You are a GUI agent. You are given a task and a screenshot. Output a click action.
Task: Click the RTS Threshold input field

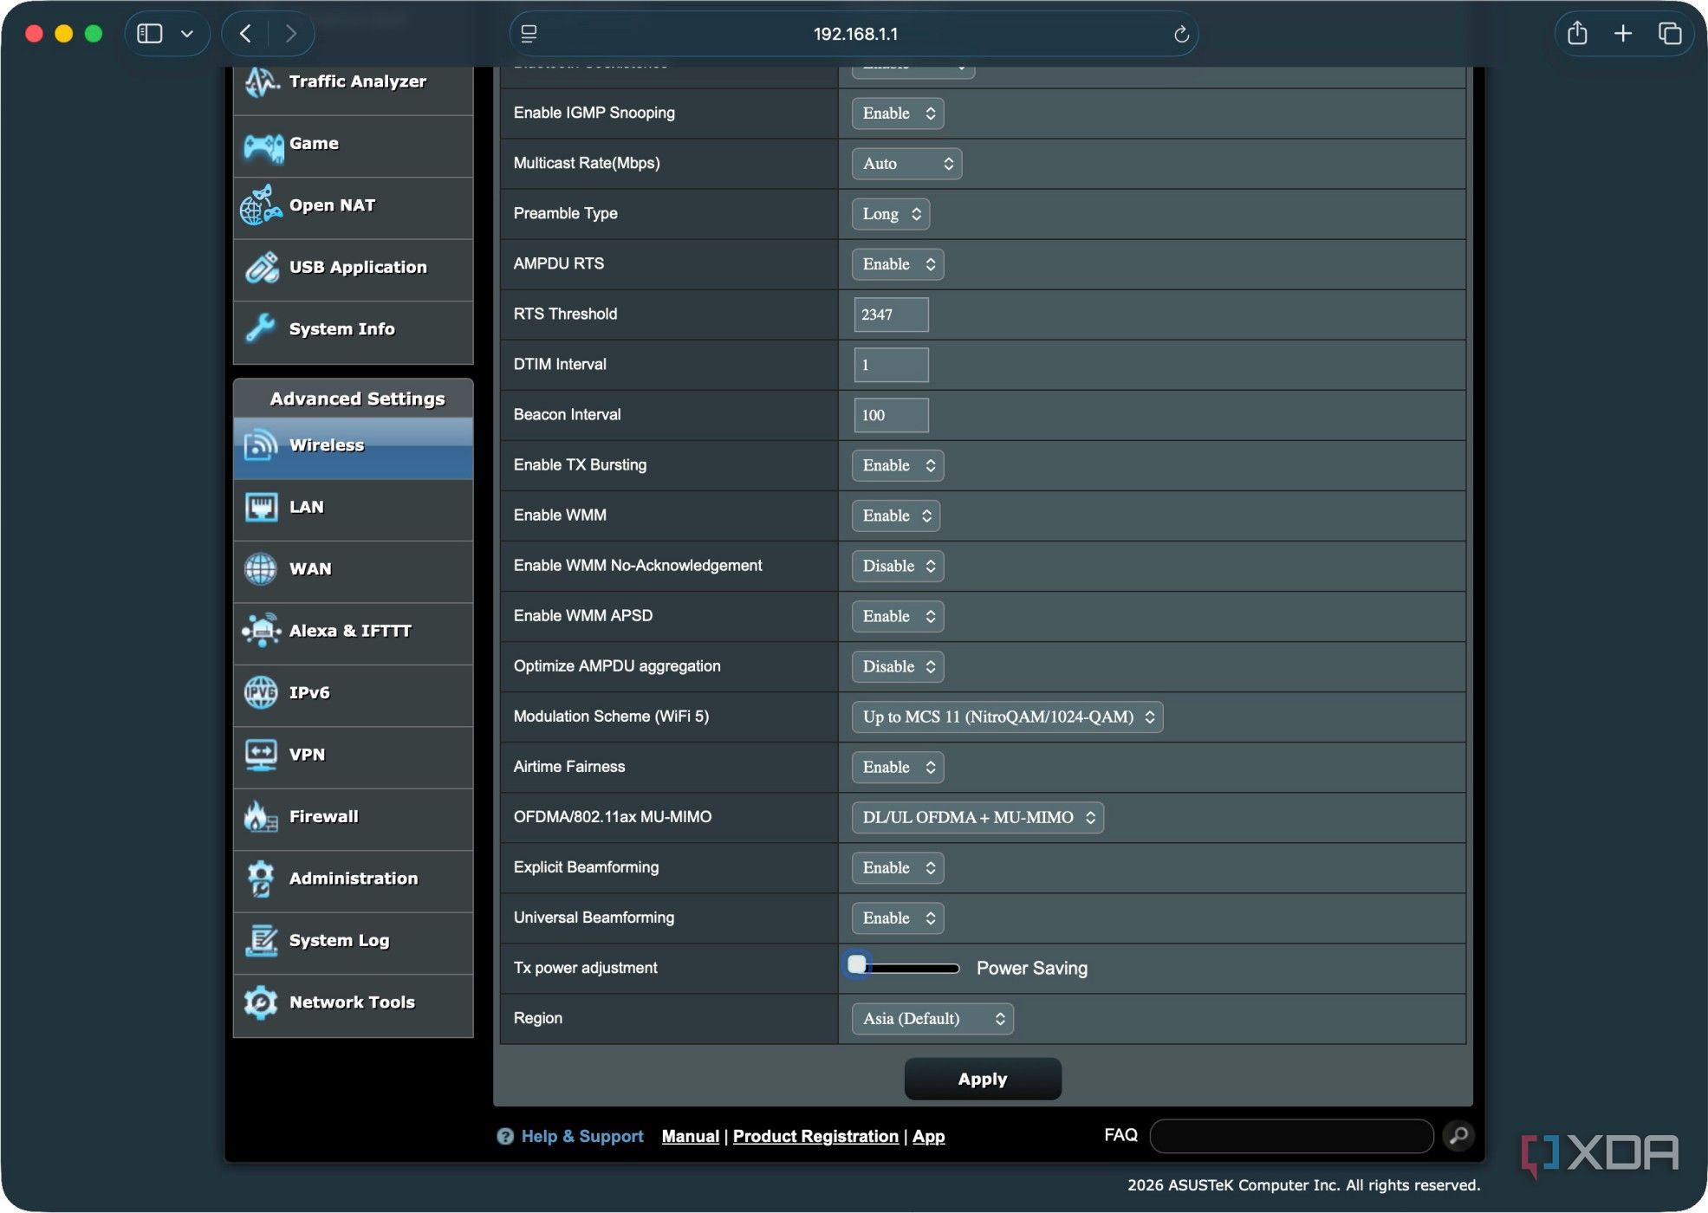[x=891, y=315]
